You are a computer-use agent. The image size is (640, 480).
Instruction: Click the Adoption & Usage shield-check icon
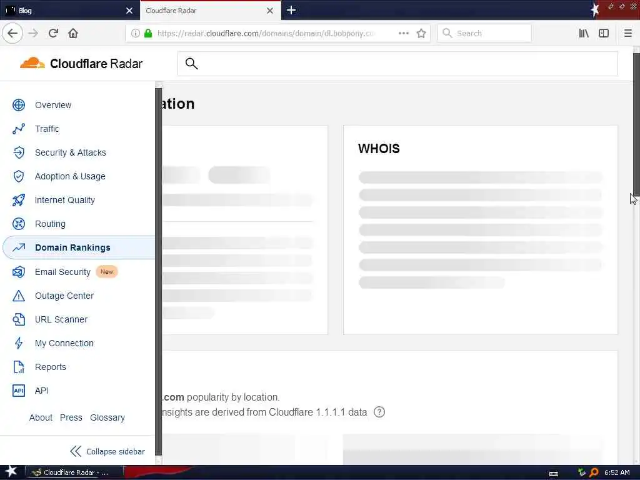(x=19, y=176)
